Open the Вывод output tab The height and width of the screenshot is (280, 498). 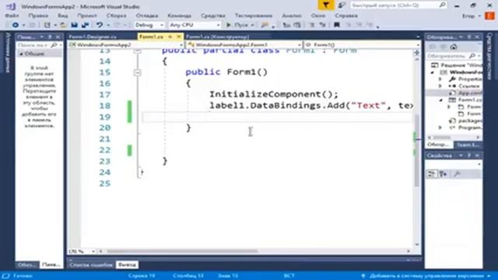(127, 264)
